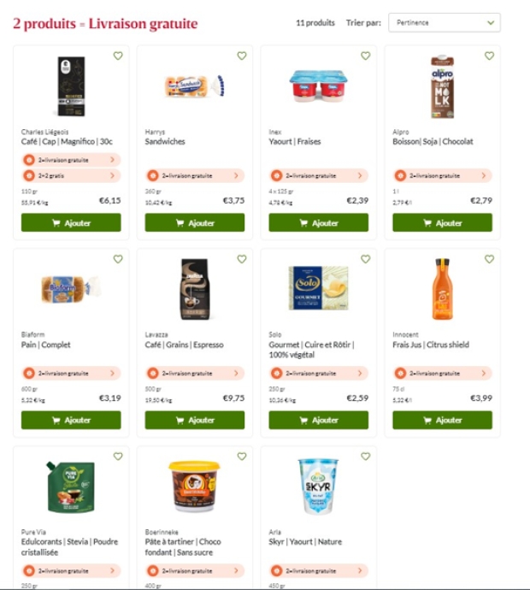Click Ajouter for Lavazza Café Grains
This screenshot has height=590, width=530.
pyautogui.click(x=195, y=420)
